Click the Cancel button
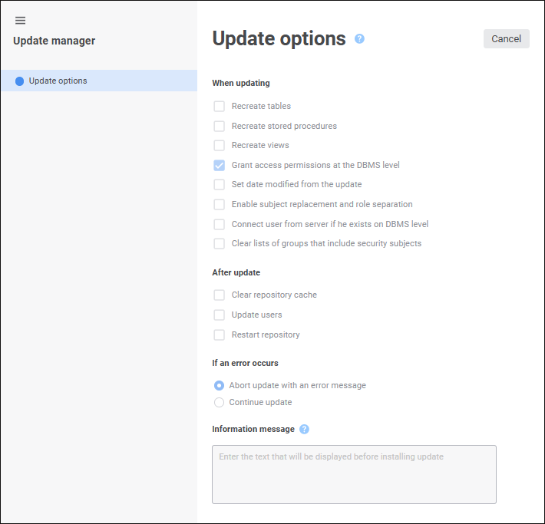545x524 pixels. pyautogui.click(x=506, y=39)
